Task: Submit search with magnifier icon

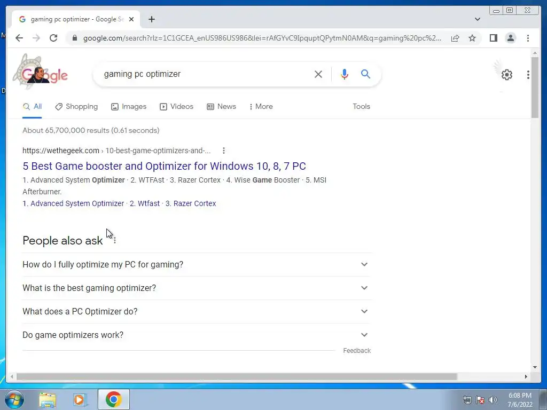Action: tap(365, 74)
